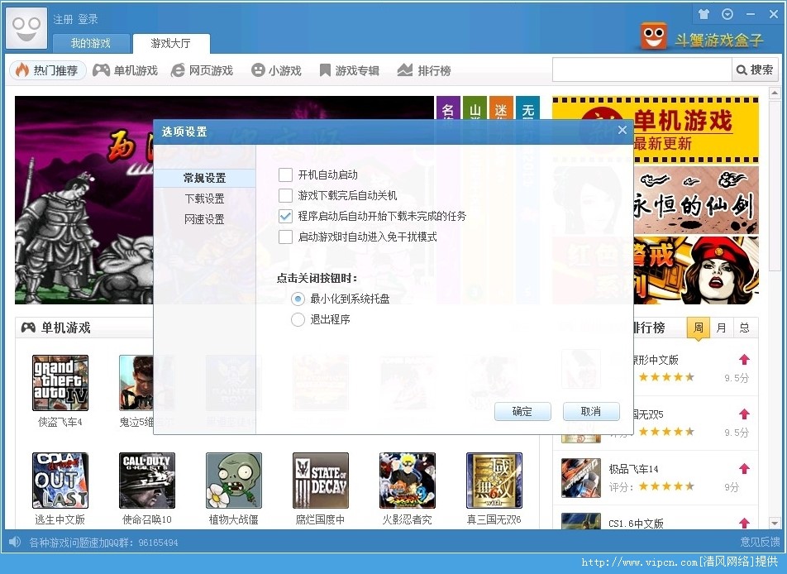Click 意见反馈 feedback link
Screen dimensions: 787x574
pyautogui.click(x=760, y=542)
